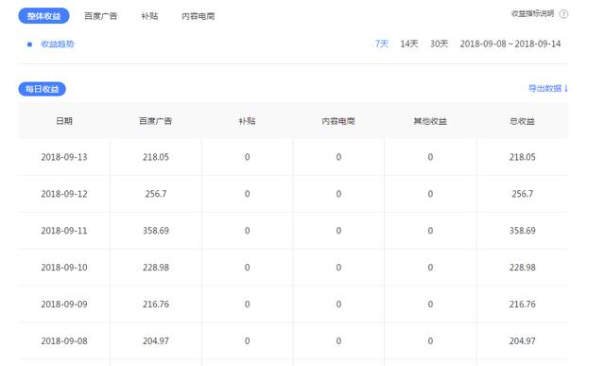Open the date range 2018-09-08 ~ 2018-09-14 picker
The width and height of the screenshot is (605, 366).
click(510, 44)
